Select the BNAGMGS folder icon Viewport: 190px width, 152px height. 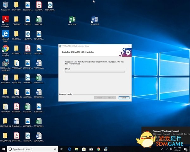[5, 79]
